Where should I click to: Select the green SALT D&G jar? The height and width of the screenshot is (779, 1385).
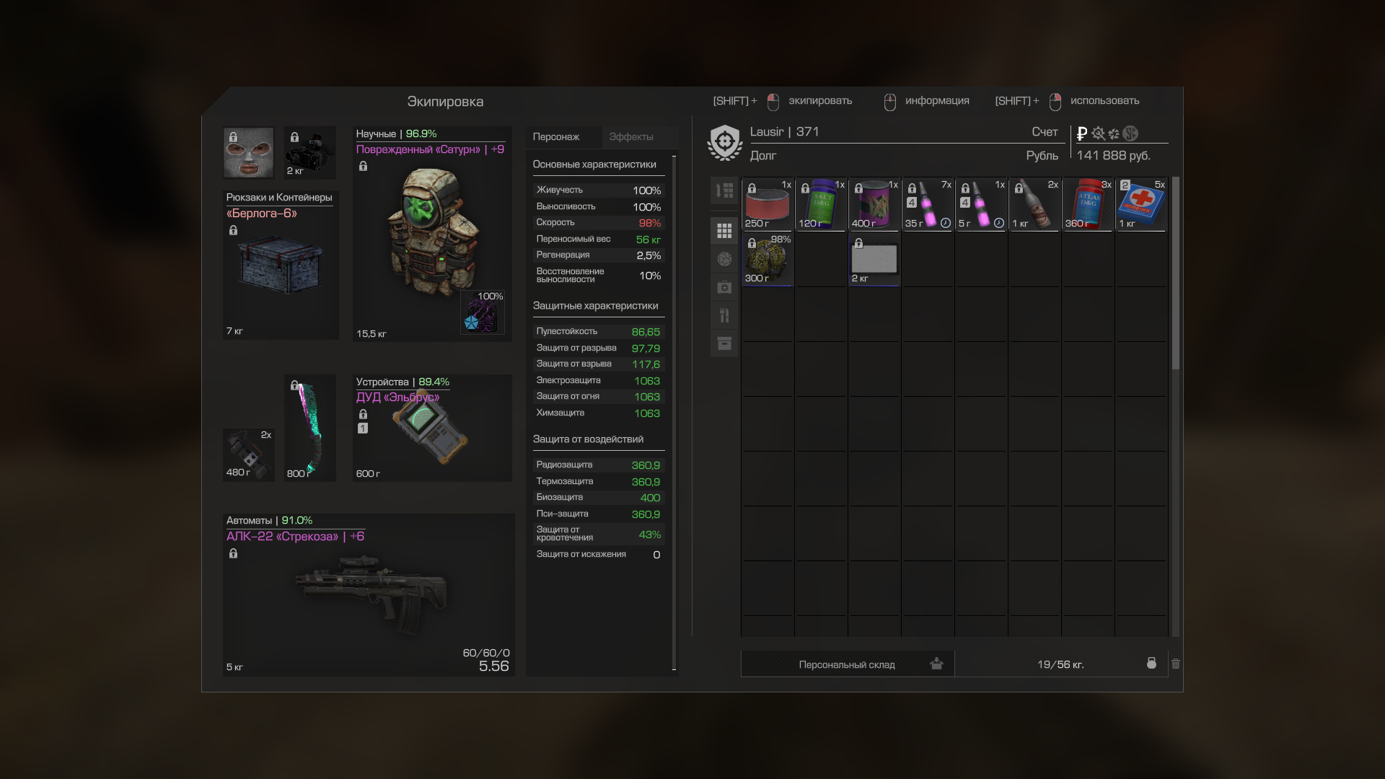tap(821, 204)
